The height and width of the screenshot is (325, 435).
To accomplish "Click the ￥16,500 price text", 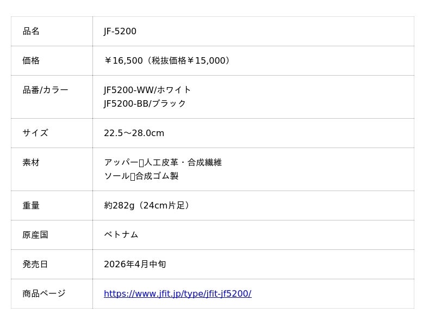I will pos(123,61).
